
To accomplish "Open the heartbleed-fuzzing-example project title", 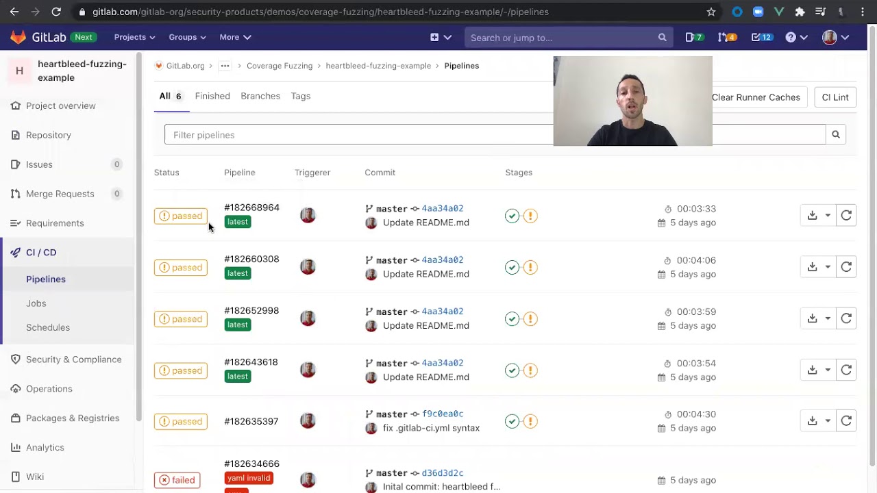I will click(82, 71).
